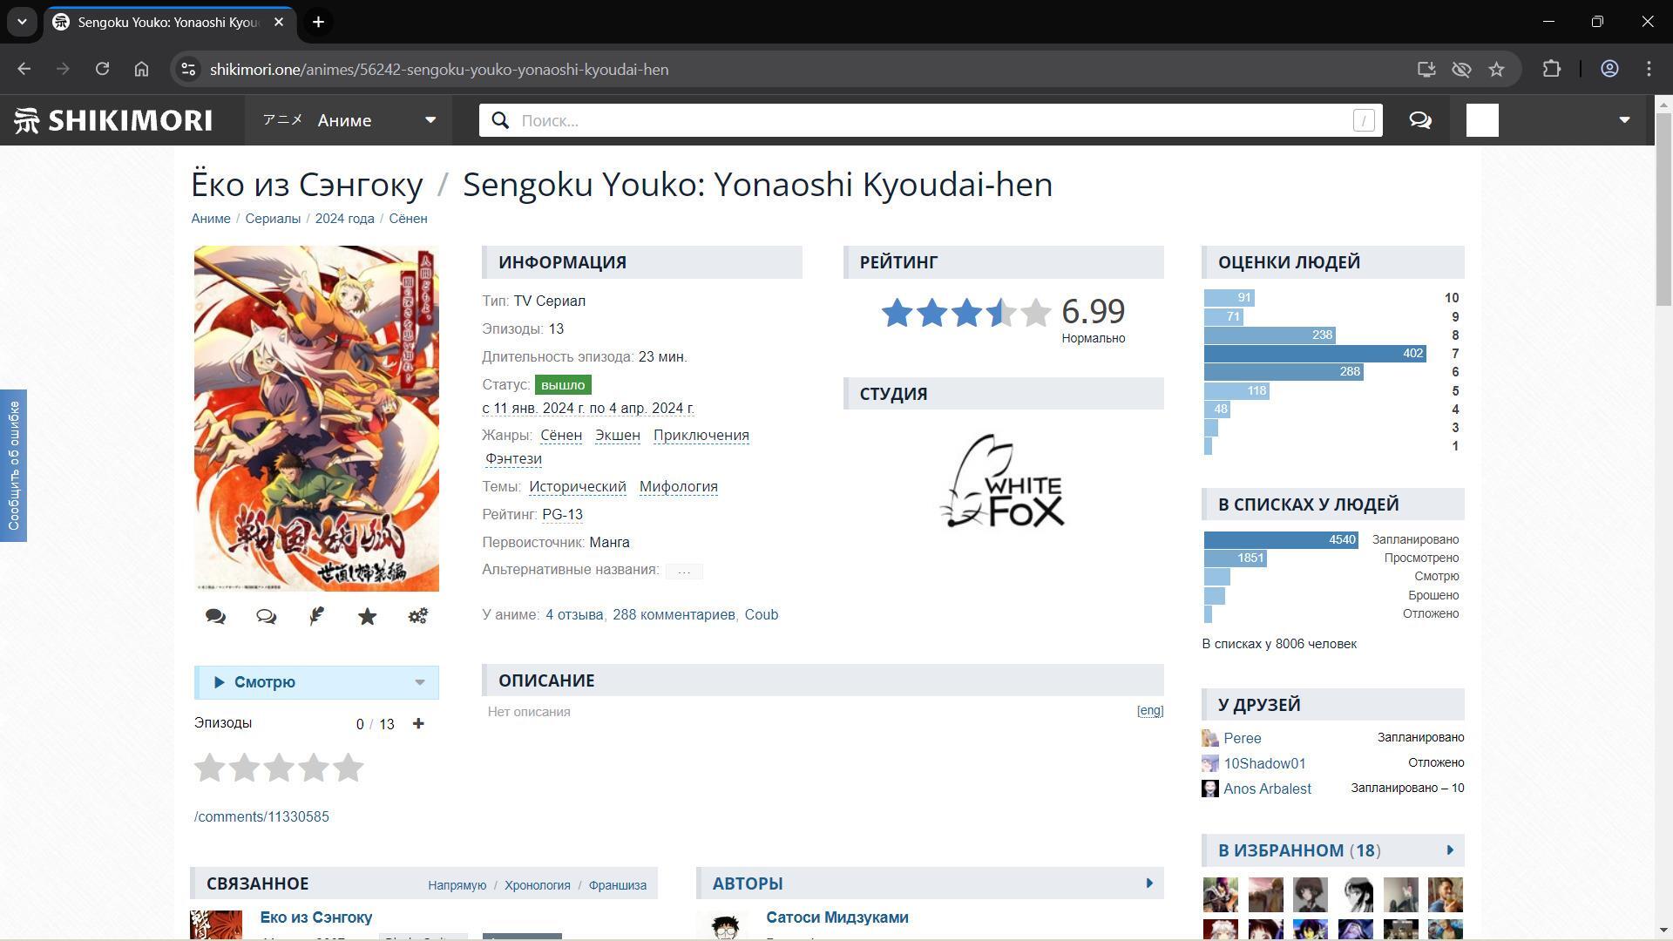Expand the Смотрю status dropdown arrow
1673x941 pixels.
420,682
